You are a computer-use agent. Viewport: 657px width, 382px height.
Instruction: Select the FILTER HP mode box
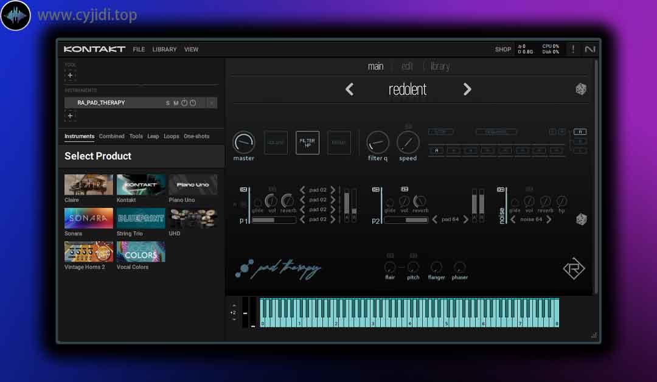click(x=307, y=142)
